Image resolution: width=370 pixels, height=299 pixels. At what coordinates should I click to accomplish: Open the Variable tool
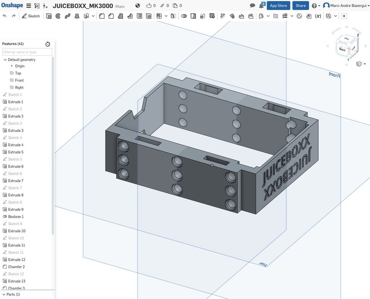(318, 16)
